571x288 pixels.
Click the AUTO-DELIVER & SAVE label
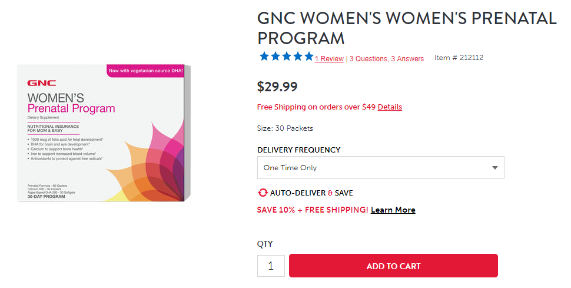[311, 193]
